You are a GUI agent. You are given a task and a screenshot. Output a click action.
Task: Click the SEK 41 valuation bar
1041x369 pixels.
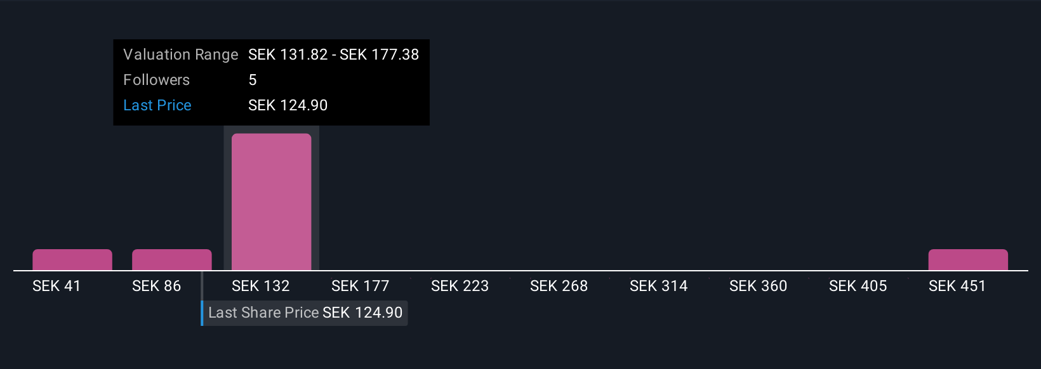pyautogui.click(x=72, y=260)
